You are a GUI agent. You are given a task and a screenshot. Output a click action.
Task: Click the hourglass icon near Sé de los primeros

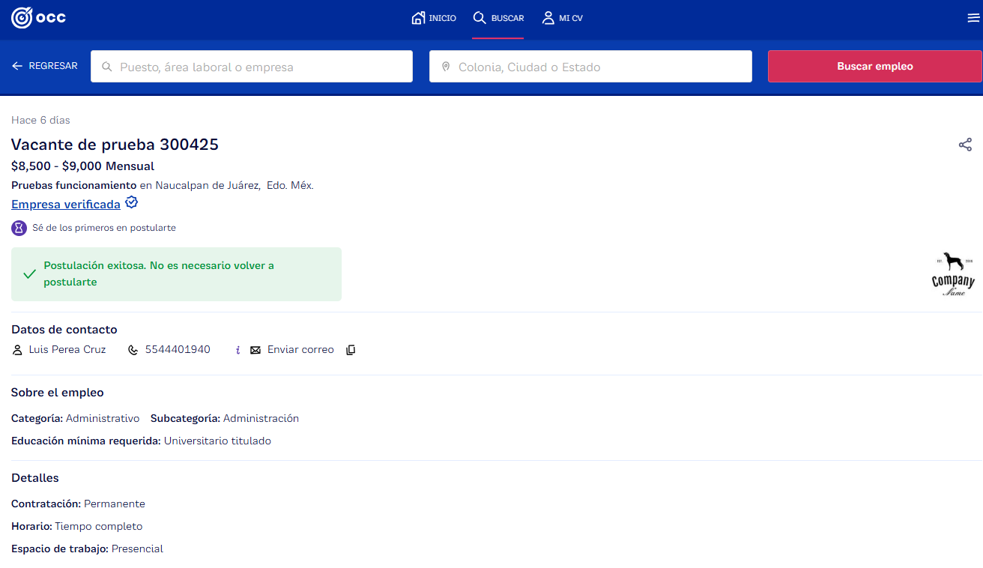tap(19, 228)
